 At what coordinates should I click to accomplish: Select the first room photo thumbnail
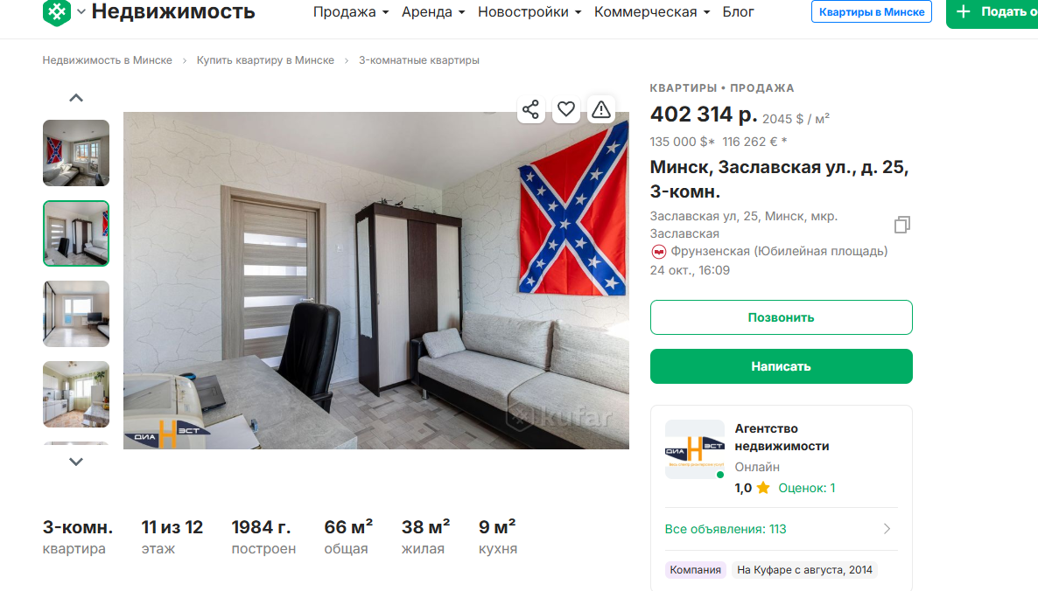[76, 153]
